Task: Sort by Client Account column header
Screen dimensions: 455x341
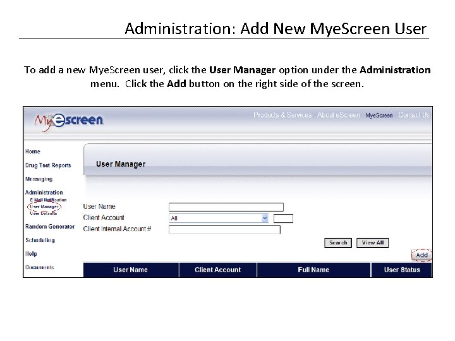Action: pyautogui.click(x=218, y=270)
